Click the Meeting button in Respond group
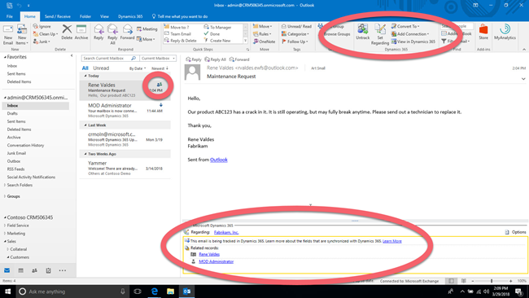This screenshot has width=529, height=298. (147, 29)
